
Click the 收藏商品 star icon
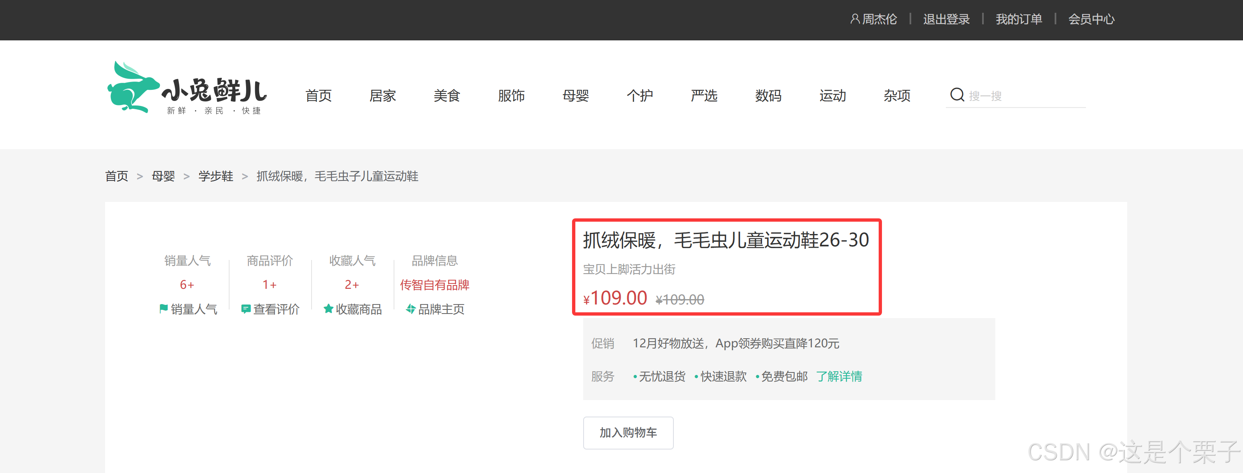[x=328, y=309]
